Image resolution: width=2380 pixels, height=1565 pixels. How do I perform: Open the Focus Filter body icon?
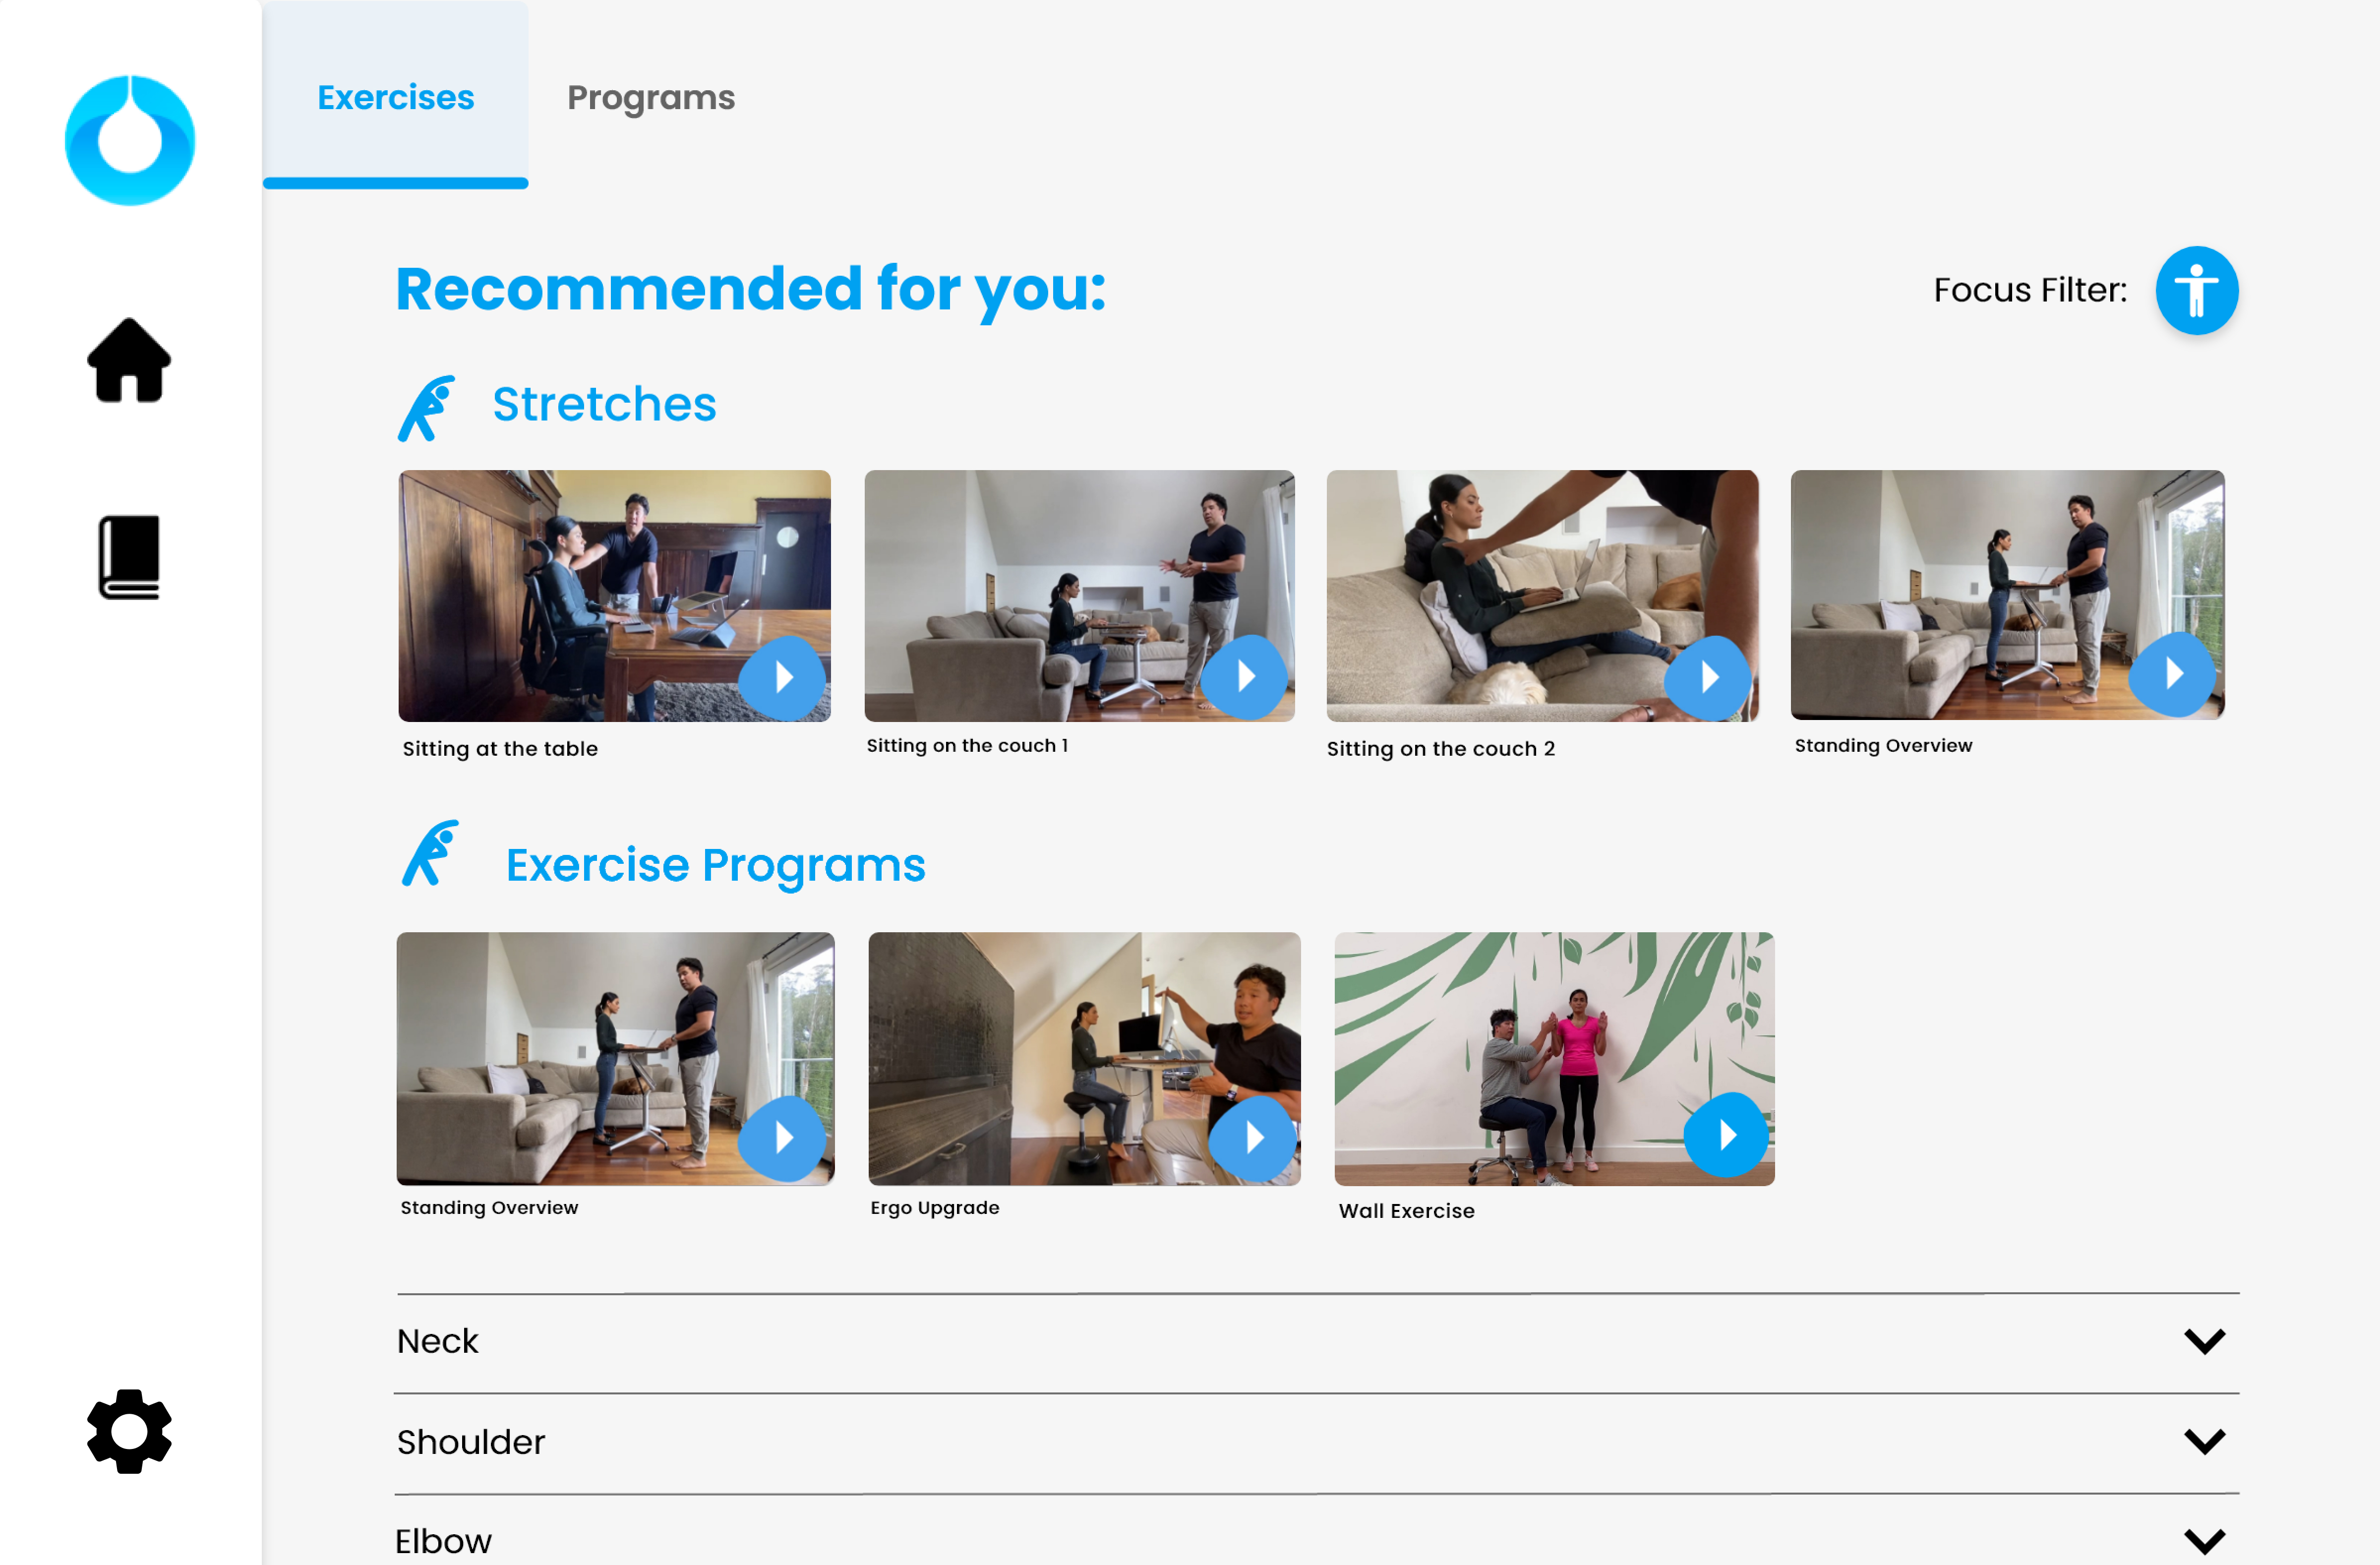2196,290
